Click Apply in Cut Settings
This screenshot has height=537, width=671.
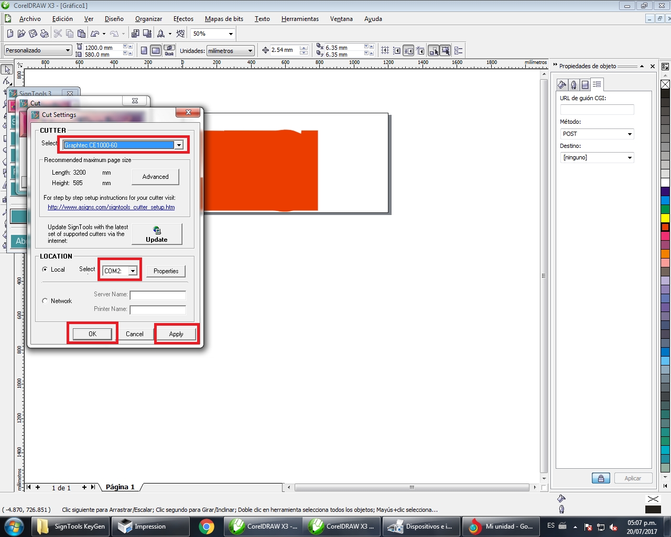176,334
